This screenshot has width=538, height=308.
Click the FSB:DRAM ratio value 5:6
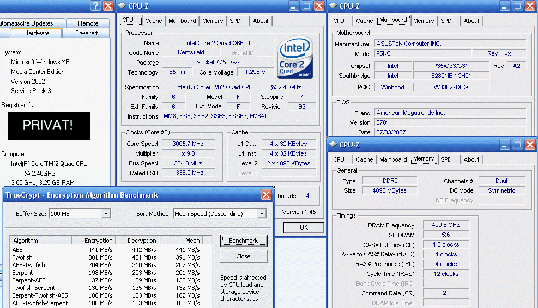[446, 235]
